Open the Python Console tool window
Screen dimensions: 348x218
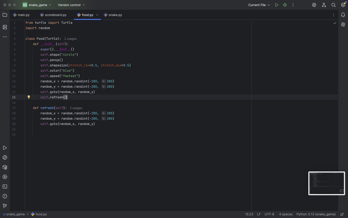[5, 158]
